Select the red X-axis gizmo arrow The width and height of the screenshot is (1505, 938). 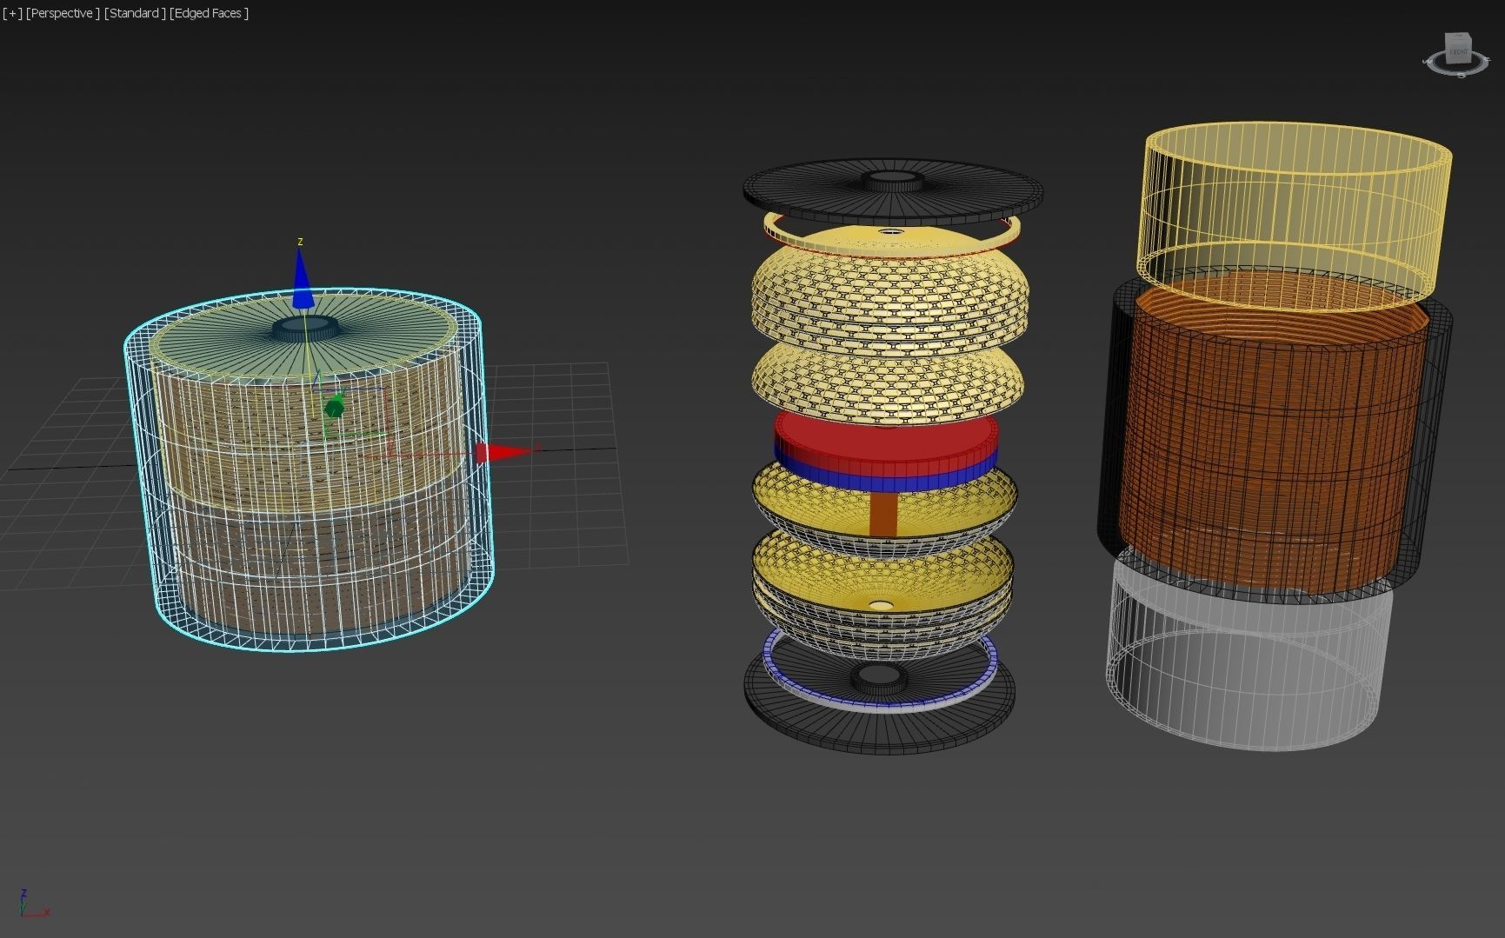(x=504, y=451)
